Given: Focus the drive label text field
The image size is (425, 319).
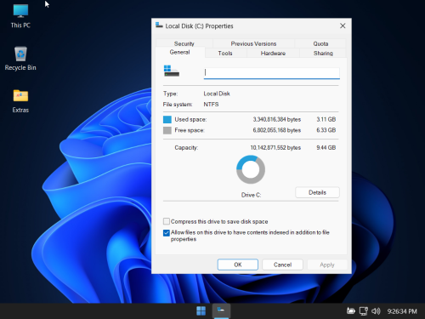Looking at the screenshot, I should coord(272,73).
